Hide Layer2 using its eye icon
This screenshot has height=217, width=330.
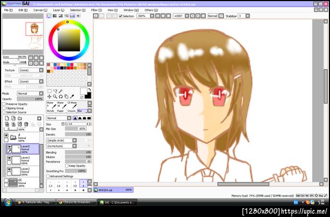point(9,169)
